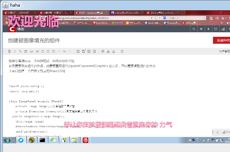Image resolution: width=230 pixels, height=152 pixels.
Task: Save the draft via the disk icon with red dot
Action: 84,51
